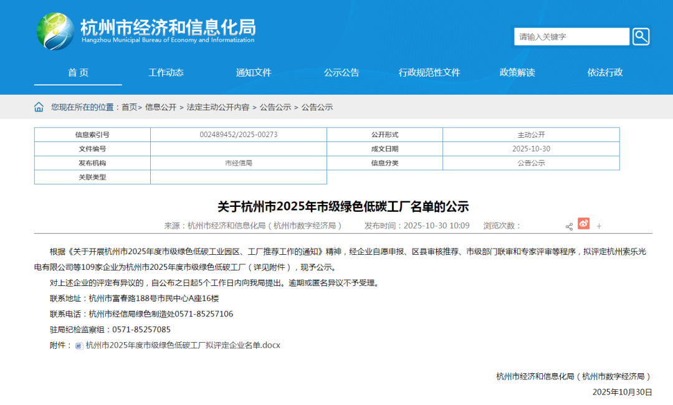Viewport: 673px width, 405px height.
Task: Click 信息公开 in the breadcrumb
Action: click(161, 107)
